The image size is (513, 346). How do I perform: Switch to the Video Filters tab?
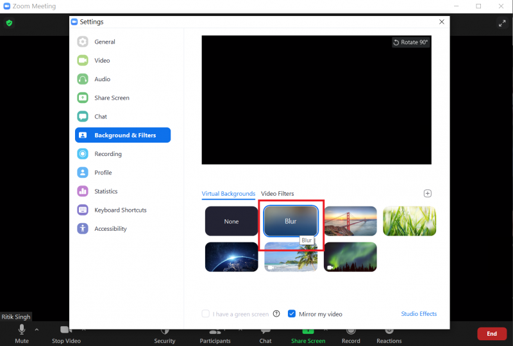278,194
